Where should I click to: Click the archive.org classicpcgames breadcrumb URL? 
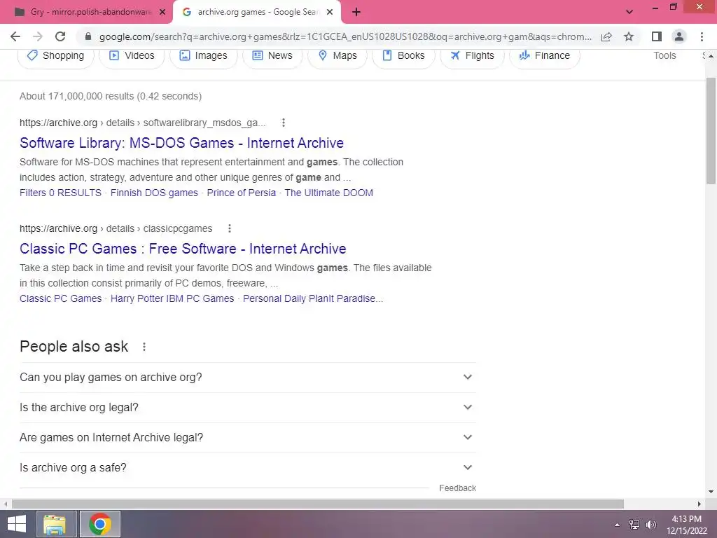point(116,228)
